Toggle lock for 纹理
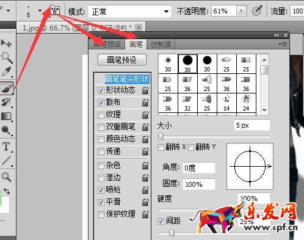This screenshot has height=240, width=304. click(x=145, y=115)
